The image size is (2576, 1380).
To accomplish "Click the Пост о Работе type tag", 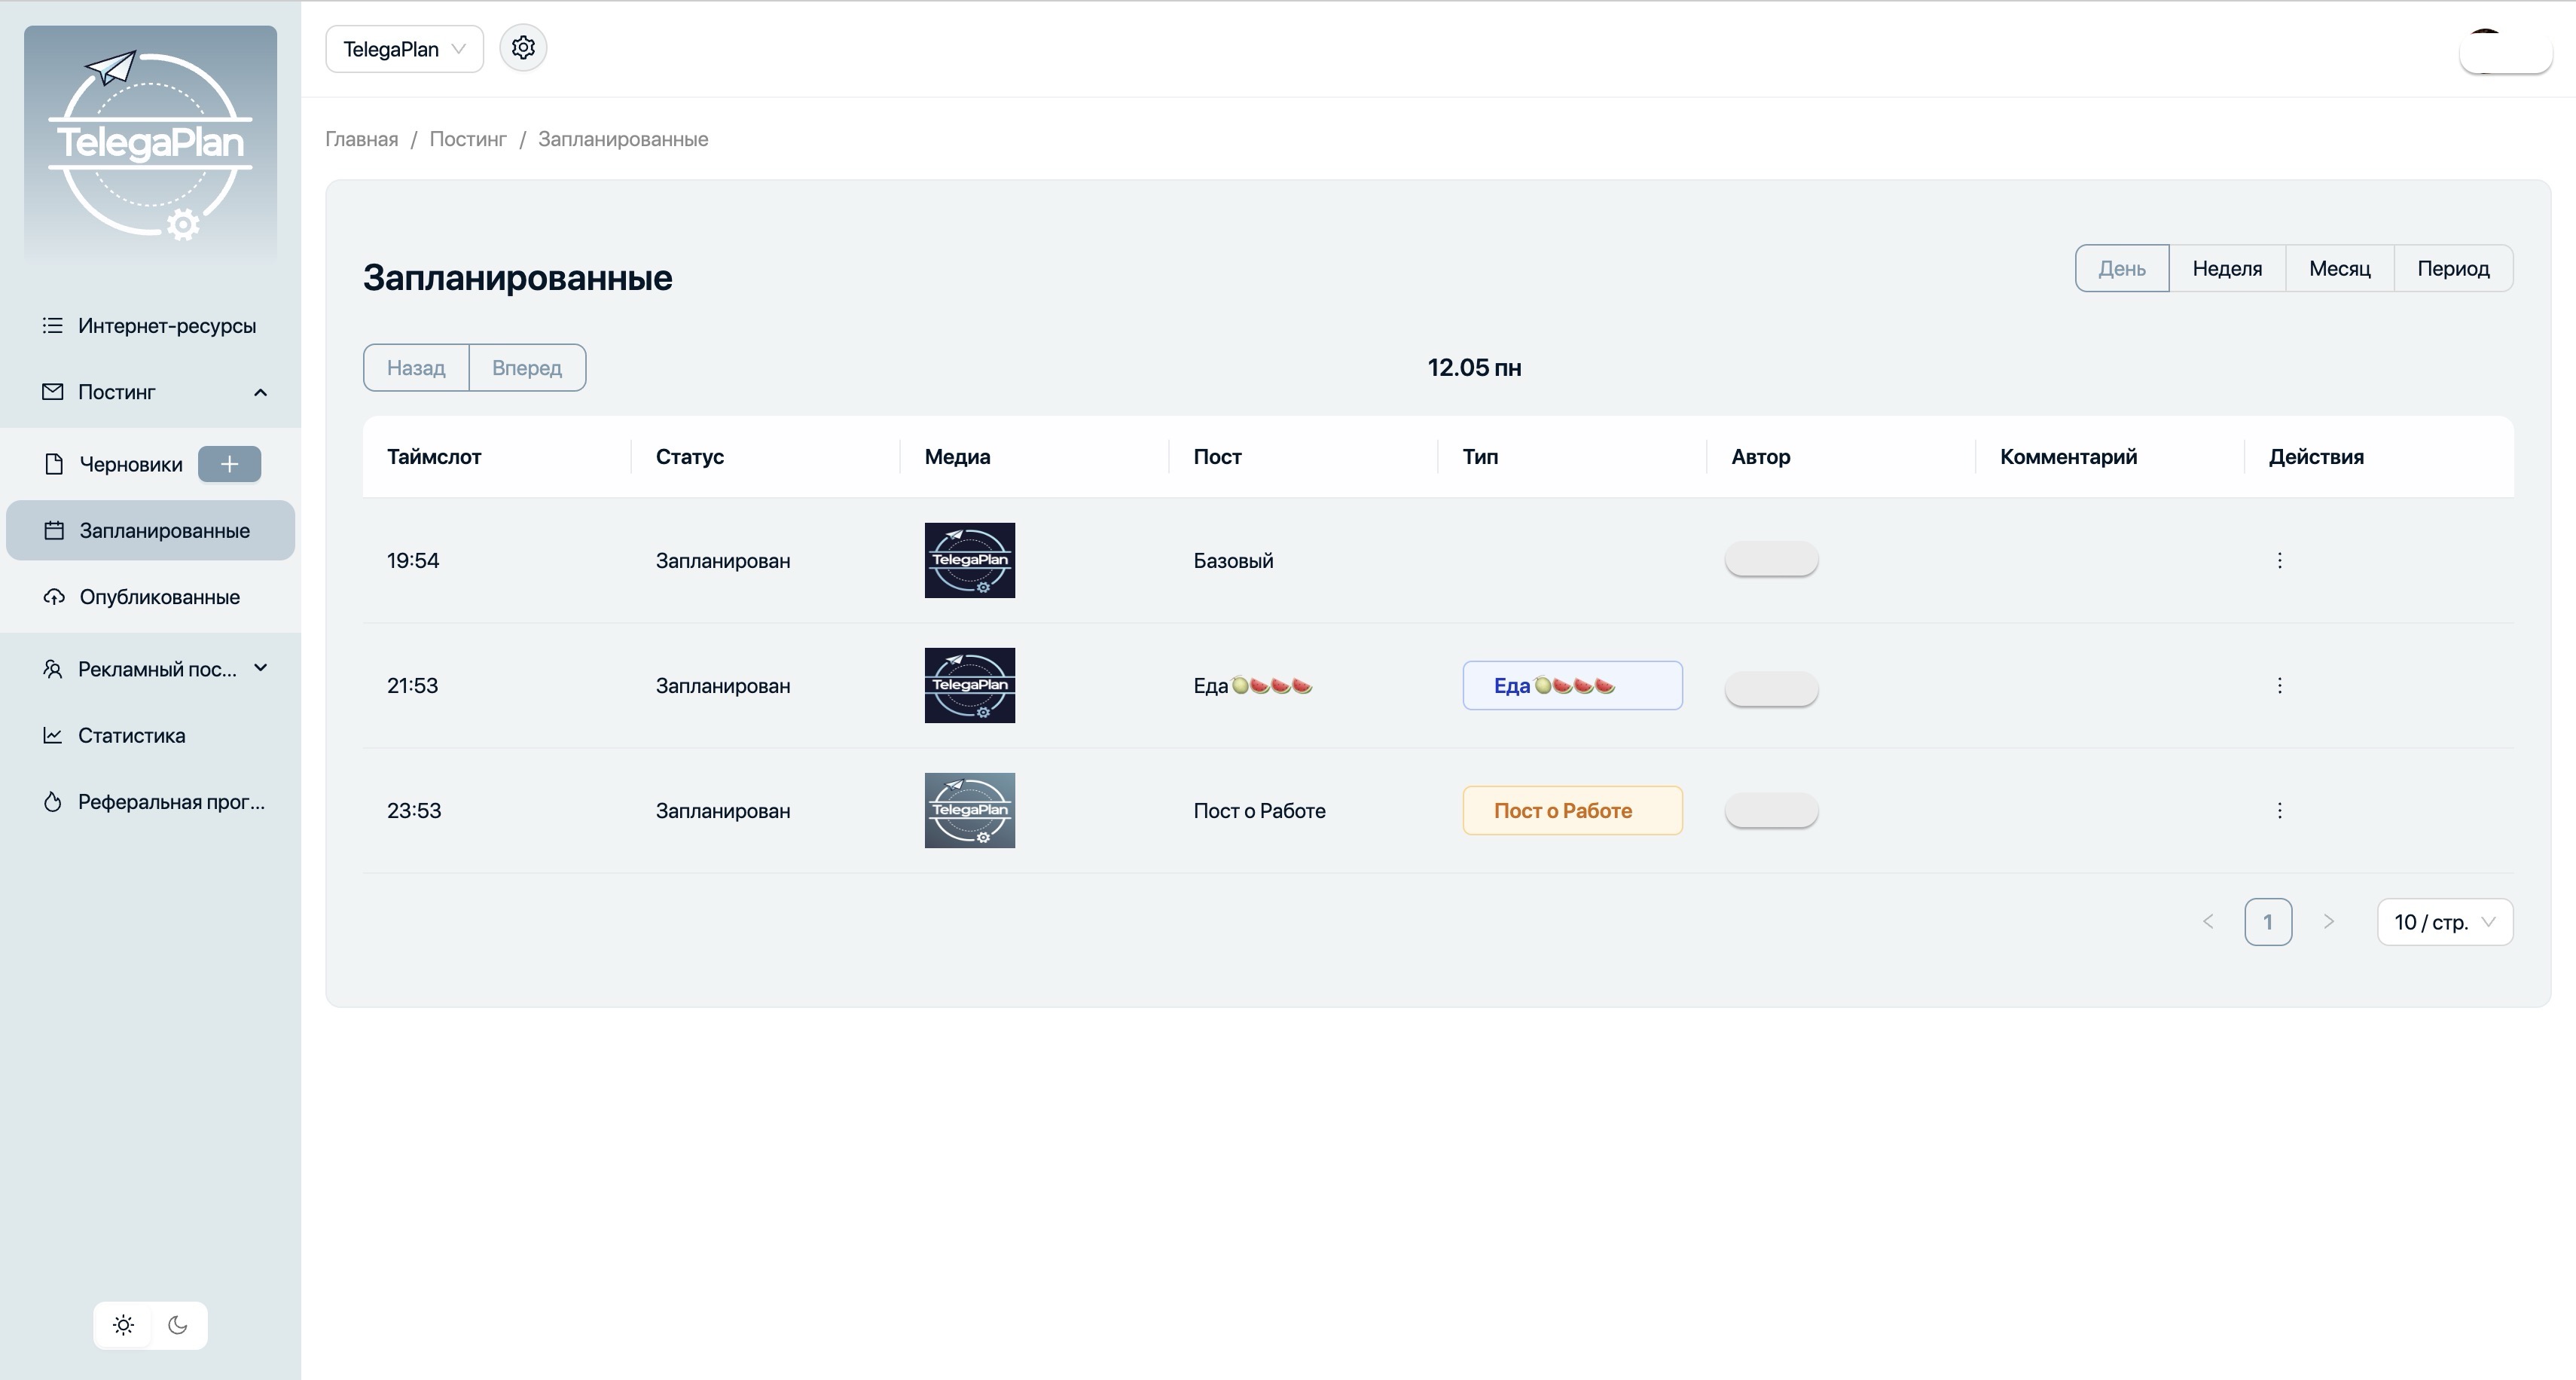I will pos(1572,810).
